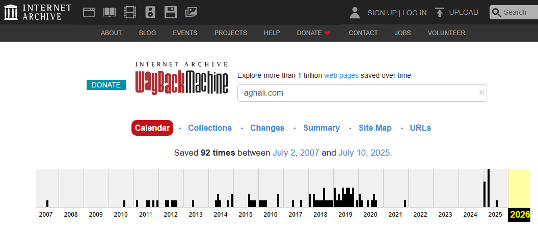Open the JOBS menu item

(402, 33)
